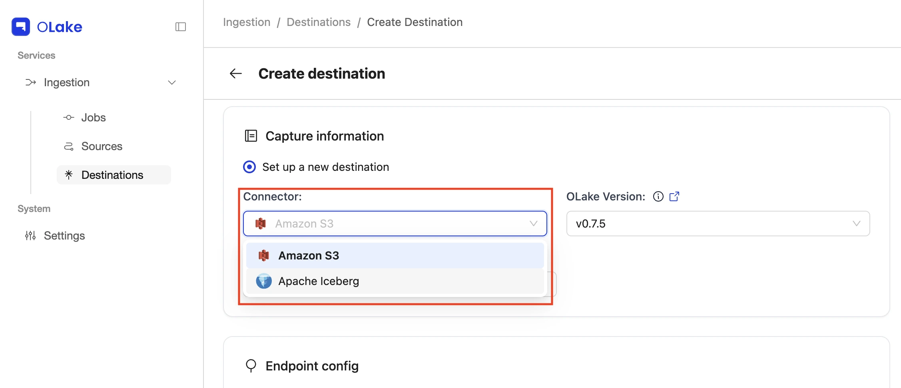901x388 pixels.
Task: Open the OLake Version external link icon
Action: pos(674,196)
